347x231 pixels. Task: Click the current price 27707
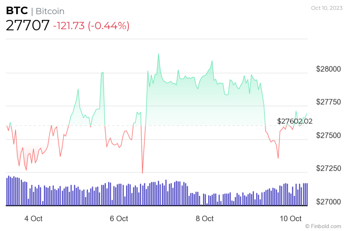pos(28,25)
